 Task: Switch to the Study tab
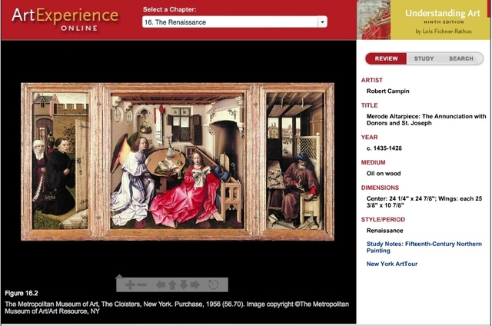click(424, 58)
